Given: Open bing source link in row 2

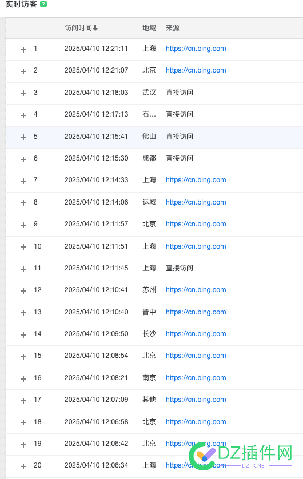Looking at the screenshot, I should coord(196,70).
